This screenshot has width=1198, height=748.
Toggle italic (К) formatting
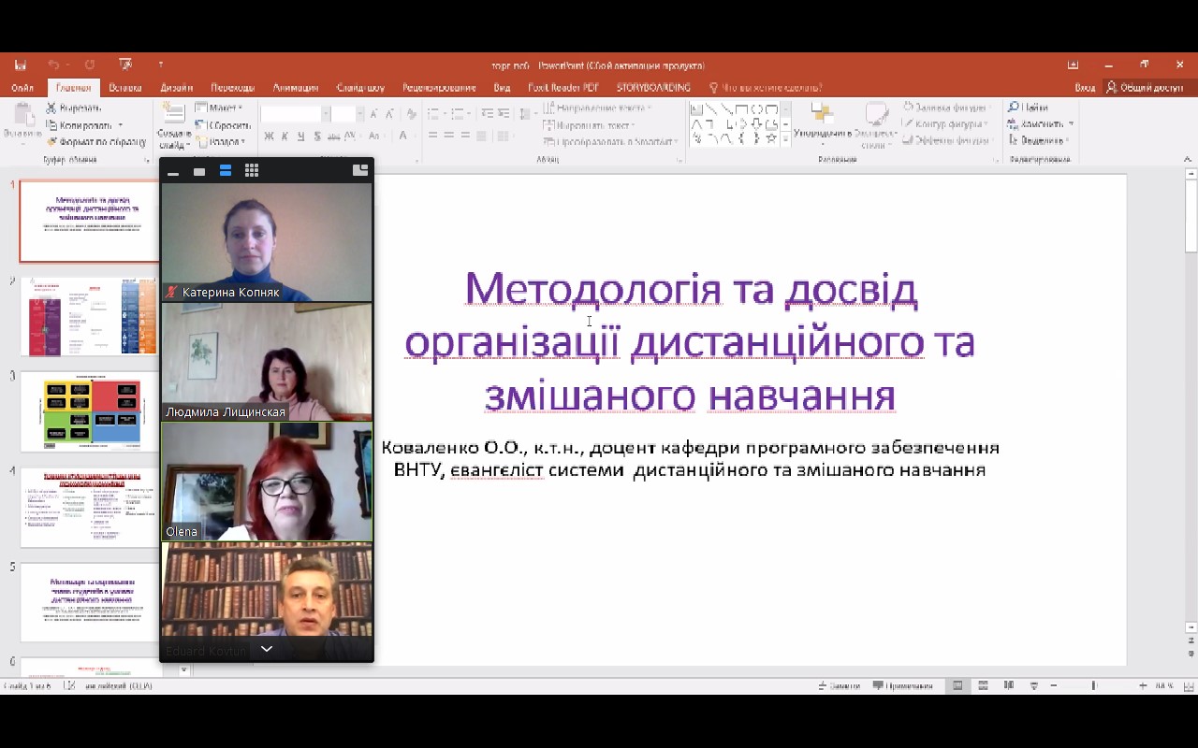[285, 137]
